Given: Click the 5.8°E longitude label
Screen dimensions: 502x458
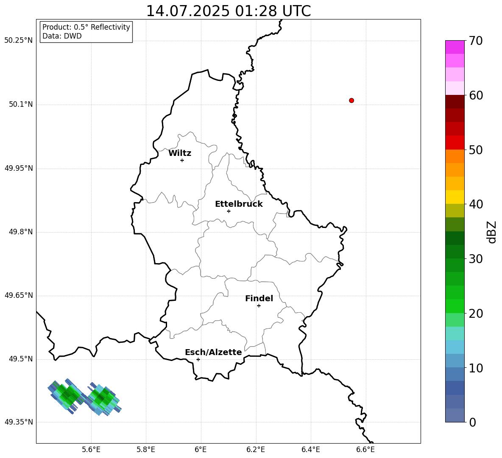Looking at the screenshot, I should pos(146,450).
